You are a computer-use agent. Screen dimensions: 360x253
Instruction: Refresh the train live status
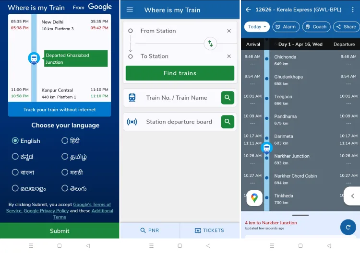tap(348, 227)
